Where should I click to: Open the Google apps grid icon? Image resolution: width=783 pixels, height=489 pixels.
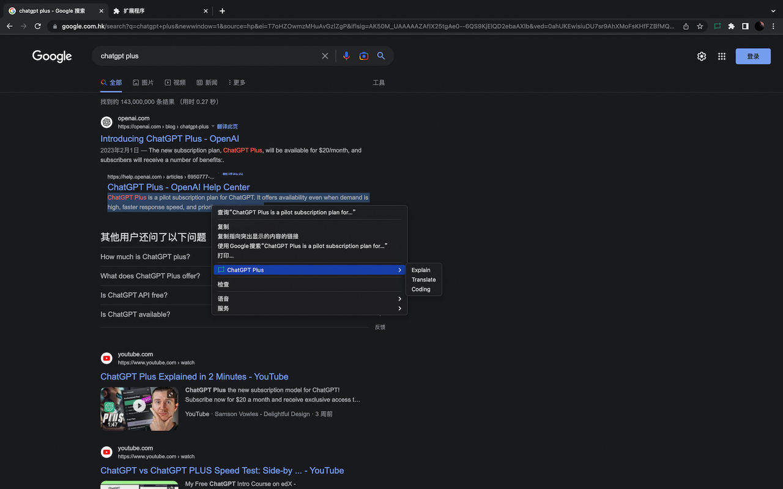coord(722,56)
